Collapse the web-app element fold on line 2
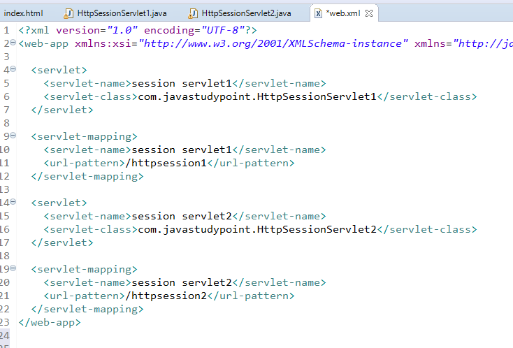 point(13,43)
